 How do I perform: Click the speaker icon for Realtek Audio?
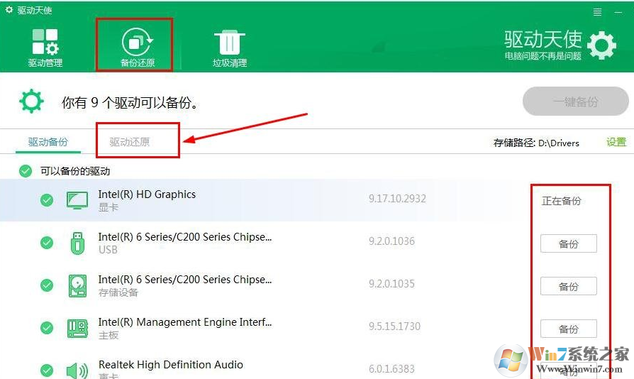pyautogui.click(x=77, y=370)
